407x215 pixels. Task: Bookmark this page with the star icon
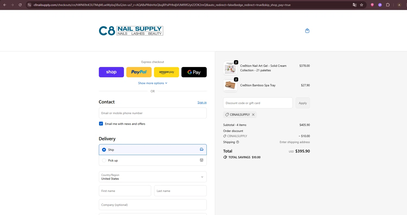(x=361, y=5)
